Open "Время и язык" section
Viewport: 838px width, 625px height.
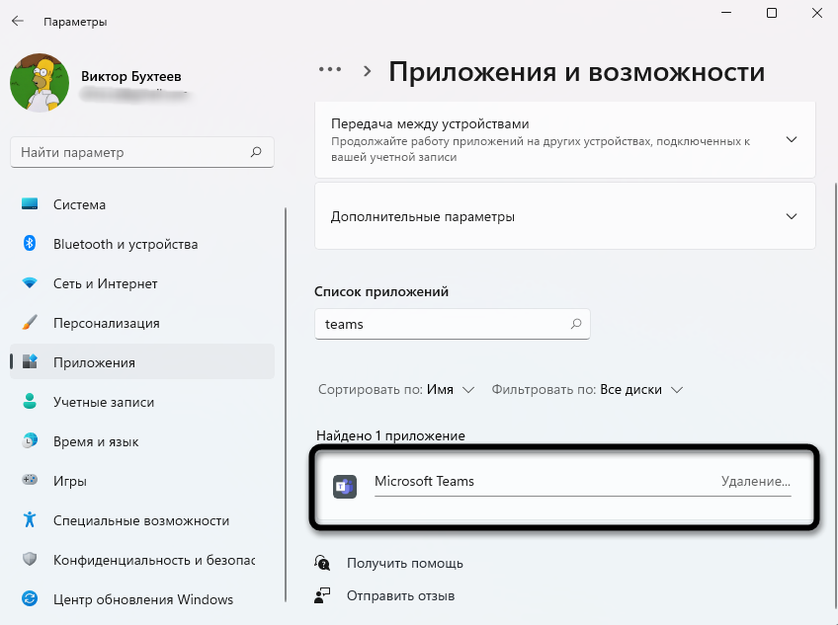pyautogui.click(x=142, y=441)
